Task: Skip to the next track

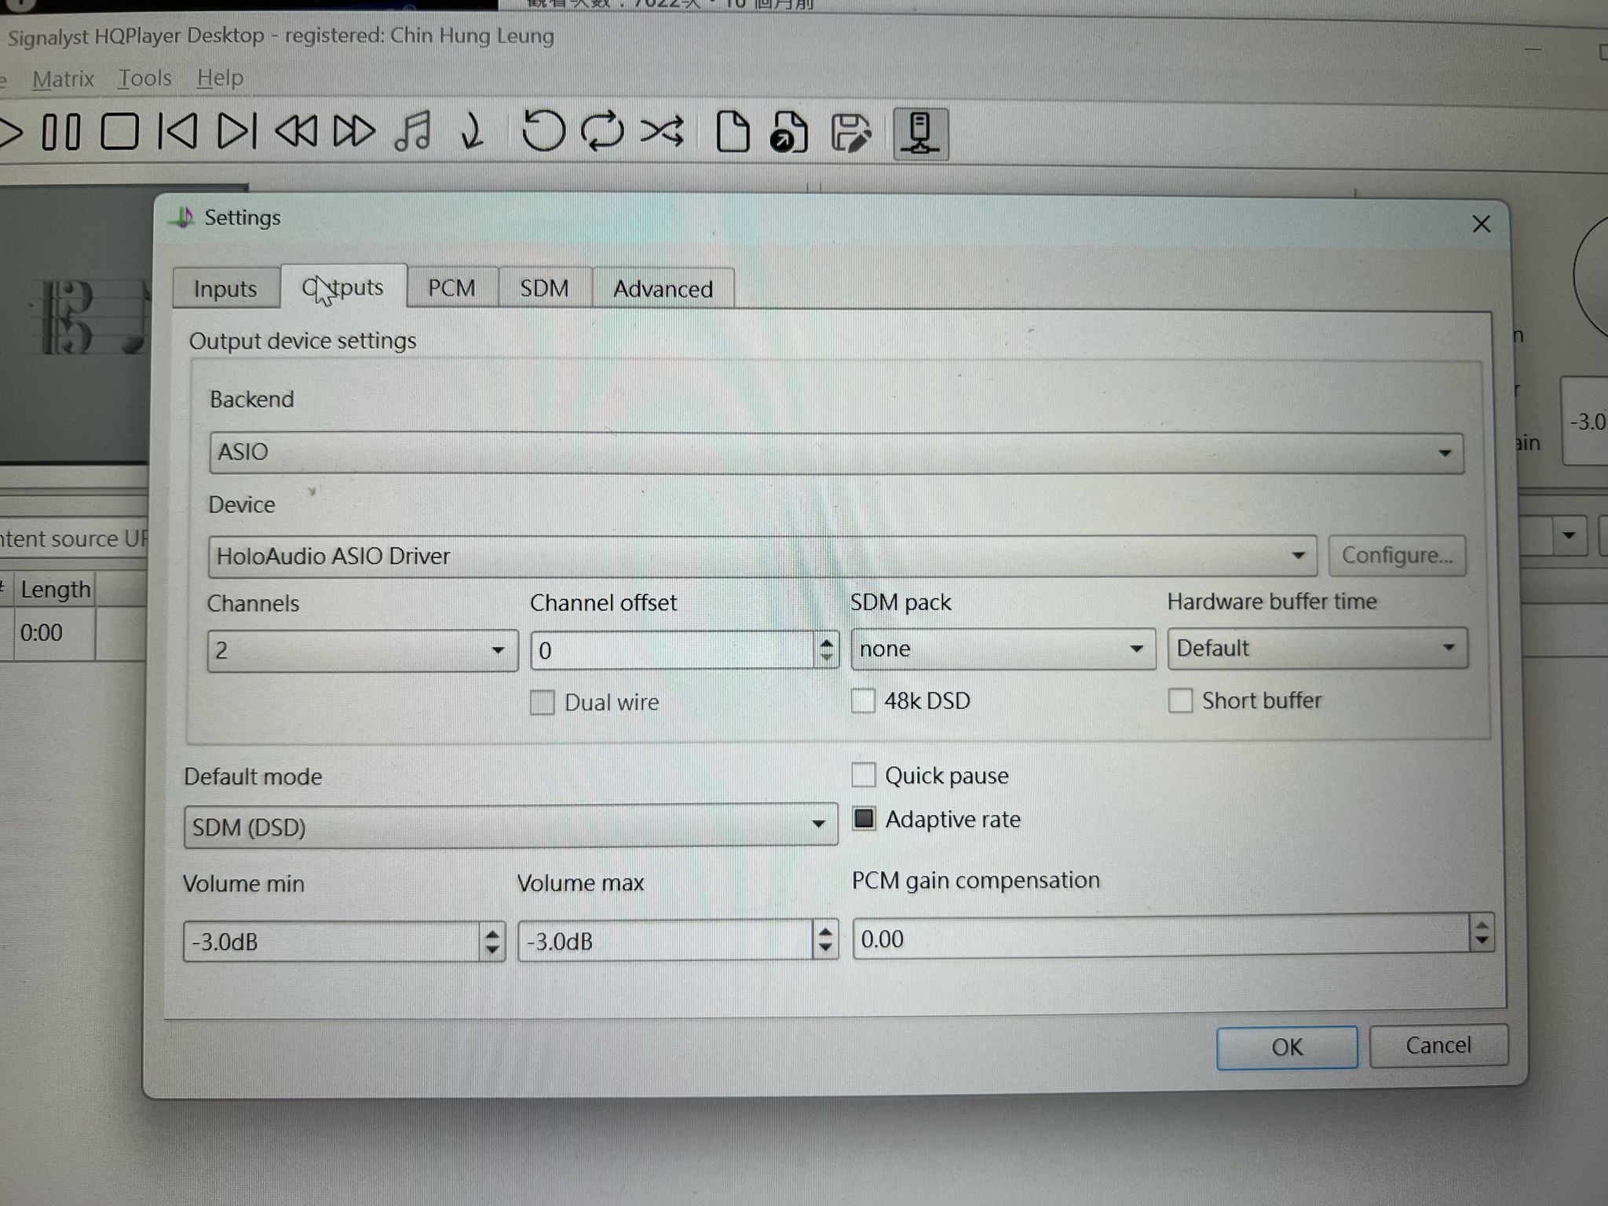Action: pyautogui.click(x=236, y=131)
